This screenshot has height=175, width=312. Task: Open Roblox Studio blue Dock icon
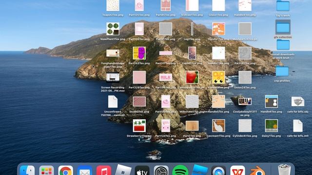point(199,170)
